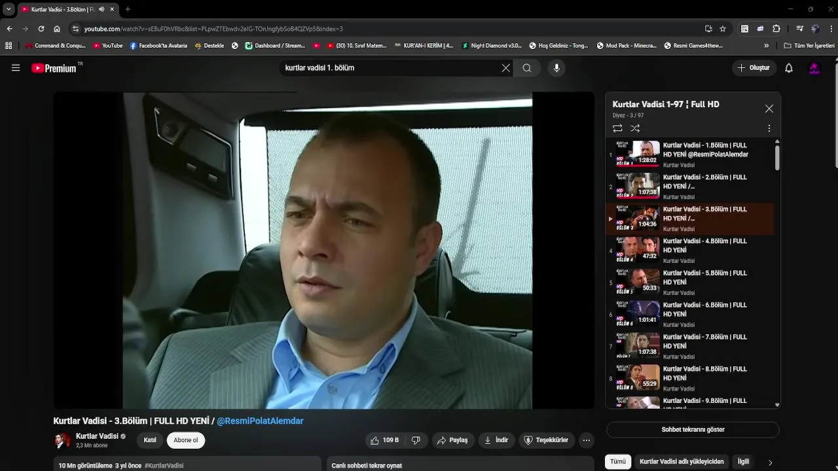Select the Tümü filter chip
The width and height of the screenshot is (838, 471).
(618, 461)
